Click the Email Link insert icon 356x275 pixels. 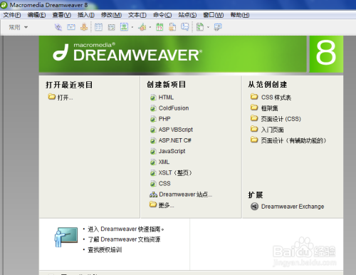71,27
